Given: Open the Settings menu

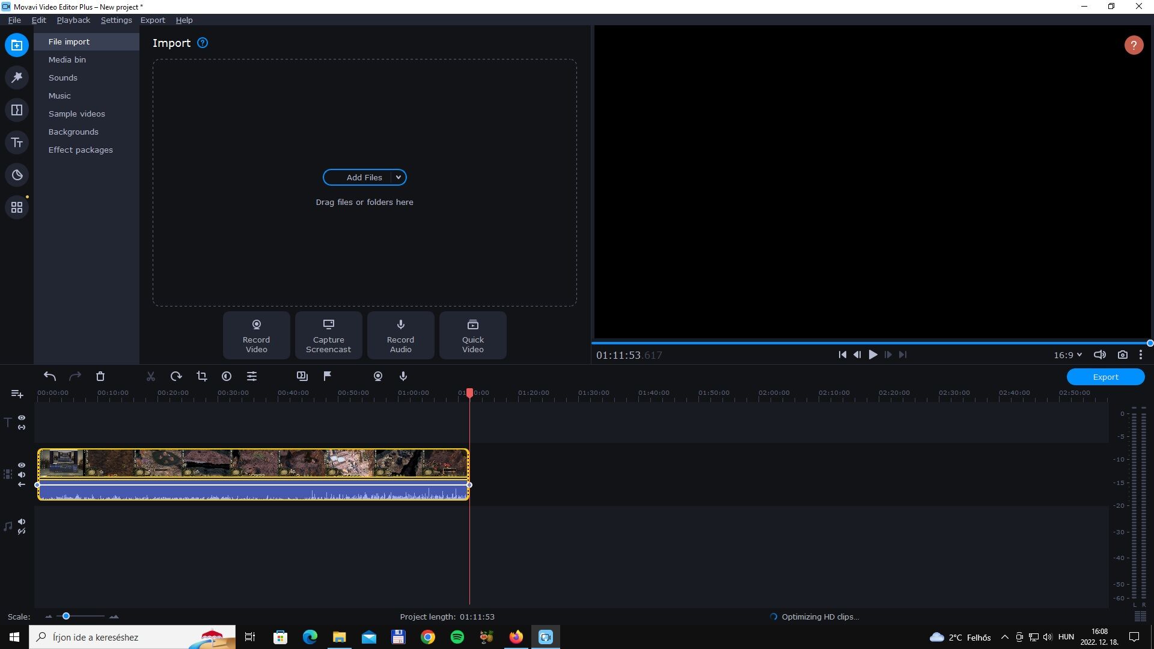Looking at the screenshot, I should [116, 20].
